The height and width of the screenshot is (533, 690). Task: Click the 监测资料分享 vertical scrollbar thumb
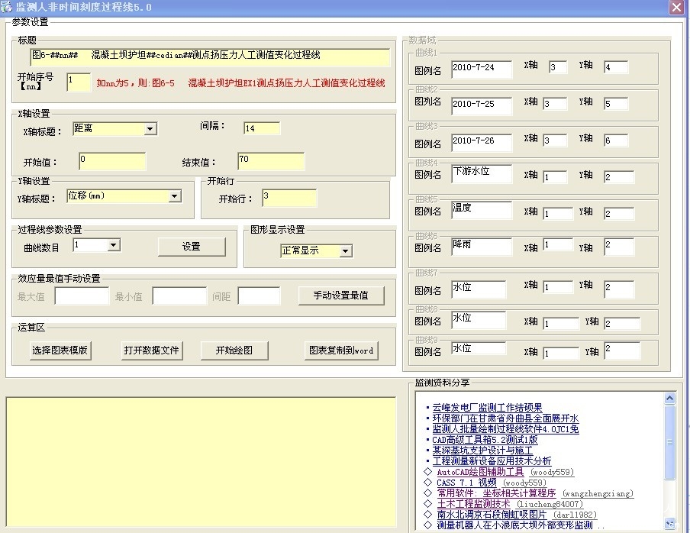click(x=669, y=442)
